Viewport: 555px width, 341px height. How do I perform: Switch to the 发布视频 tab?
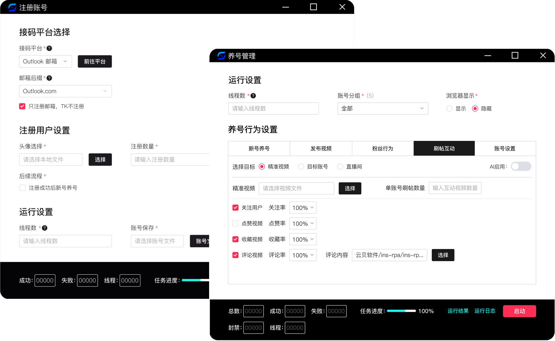coord(321,149)
